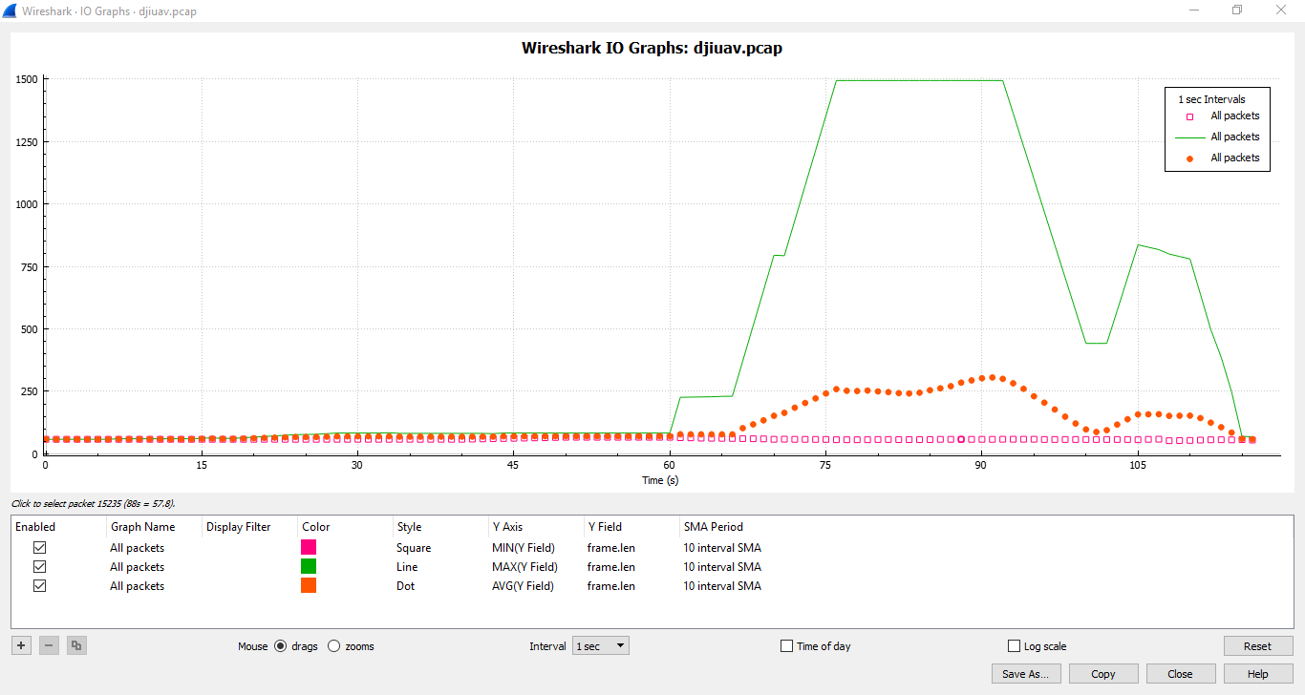
Task: Click the orange color swatch of Dot graph
Action: point(309,585)
